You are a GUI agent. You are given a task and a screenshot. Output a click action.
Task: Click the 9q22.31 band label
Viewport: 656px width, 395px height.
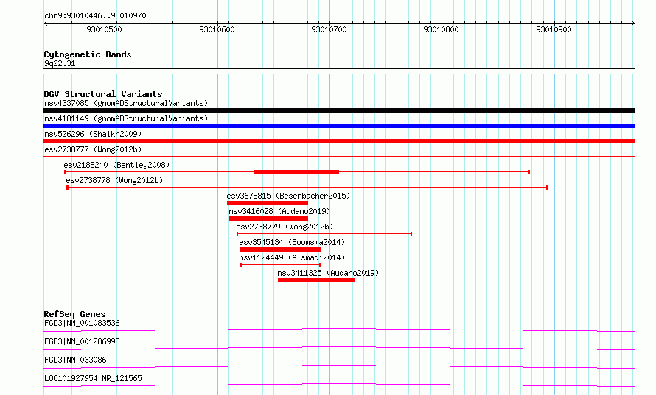tap(60, 63)
